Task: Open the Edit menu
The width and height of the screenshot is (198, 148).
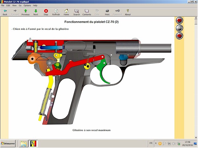Action: click(8, 5)
